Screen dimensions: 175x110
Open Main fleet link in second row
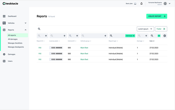84,54
